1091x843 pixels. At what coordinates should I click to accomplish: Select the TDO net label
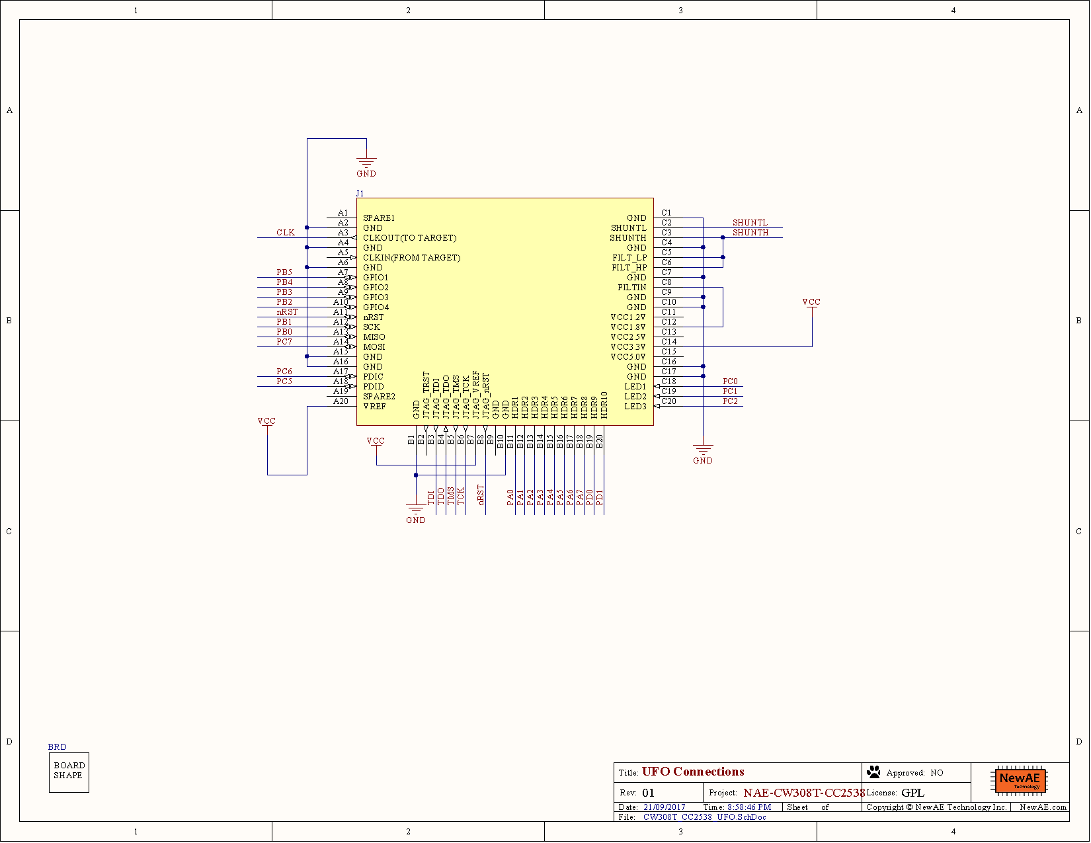coord(441,497)
